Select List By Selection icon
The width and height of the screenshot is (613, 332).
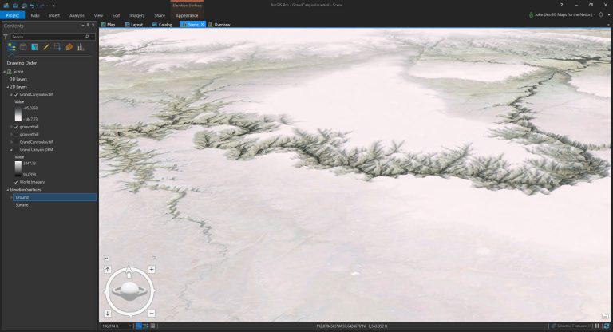pos(35,47)
